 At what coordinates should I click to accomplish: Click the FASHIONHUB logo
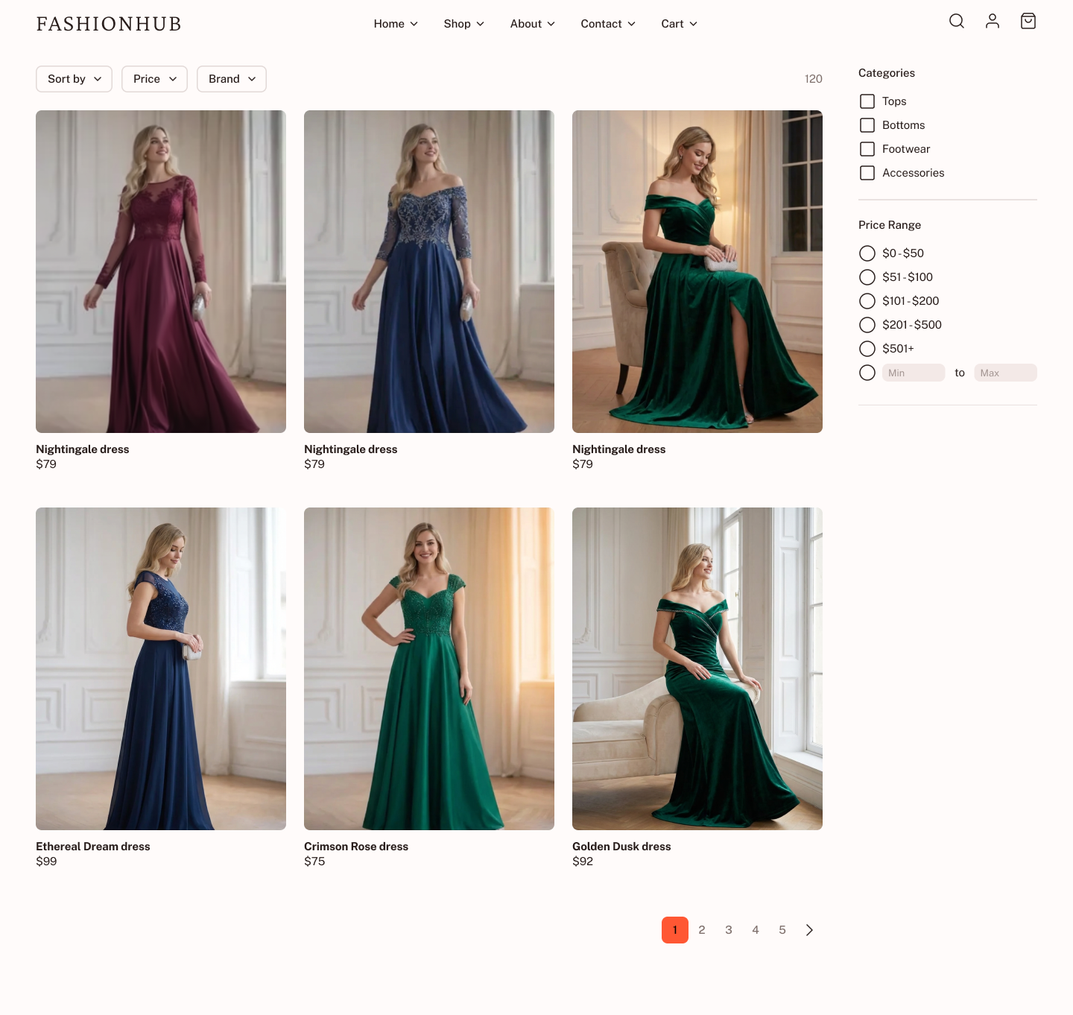(x=108, y=23)
